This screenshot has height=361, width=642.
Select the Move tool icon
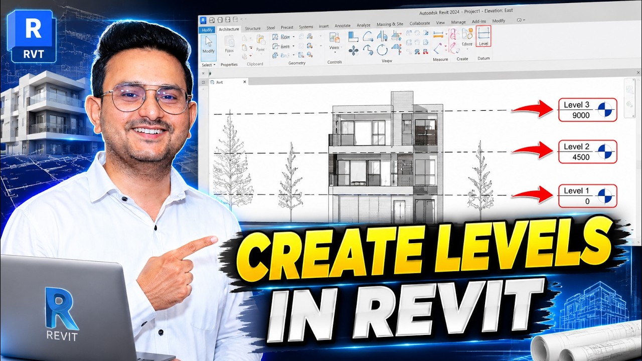(x=354, y=50)
